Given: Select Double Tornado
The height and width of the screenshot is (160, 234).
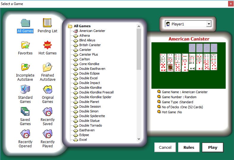Looking at the screenshot, I should pos(91,125).
